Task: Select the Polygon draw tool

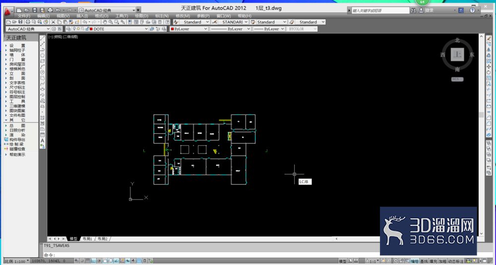Action: tap(42, 55)
